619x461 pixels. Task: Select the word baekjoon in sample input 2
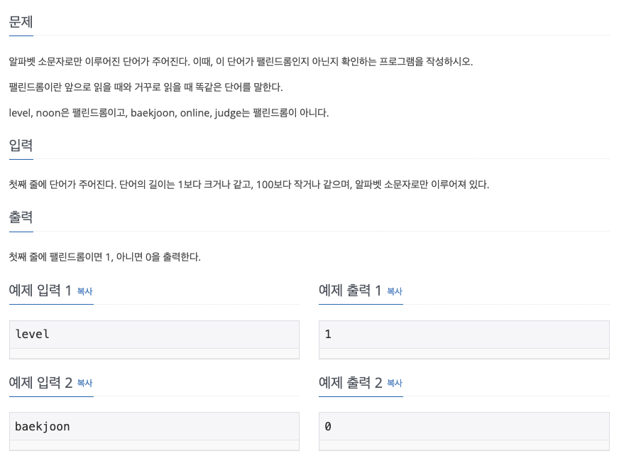coord(43,426)
